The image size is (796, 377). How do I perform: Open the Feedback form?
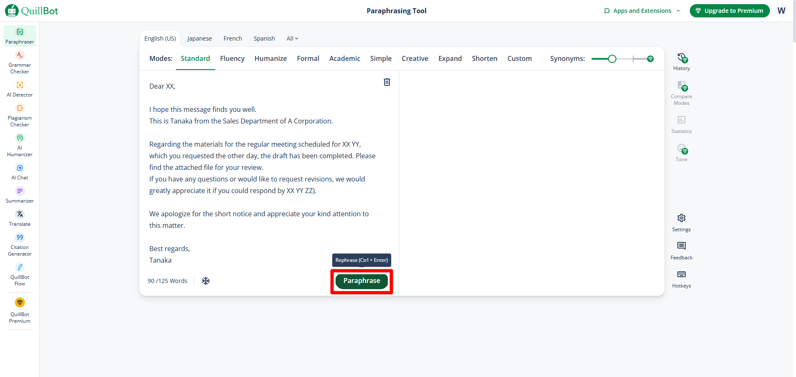click(681, 251)
